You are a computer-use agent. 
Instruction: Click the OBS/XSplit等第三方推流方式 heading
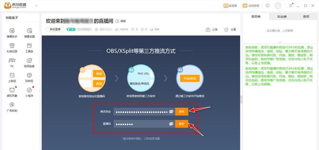[141, 51]
